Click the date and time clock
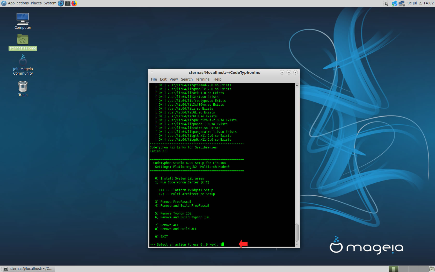 pyautogui.click(x=419, y=3)
